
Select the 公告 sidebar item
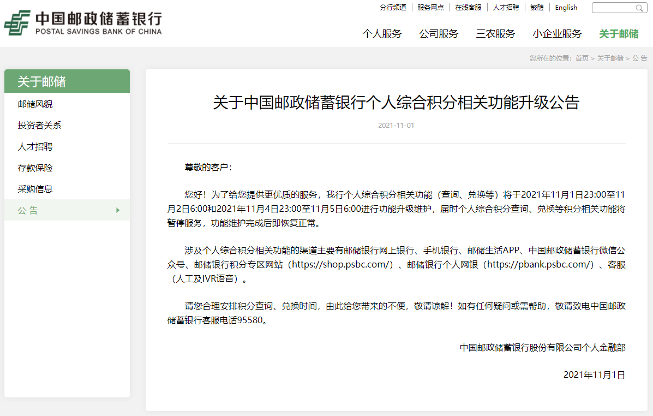[x=67, y=210]
